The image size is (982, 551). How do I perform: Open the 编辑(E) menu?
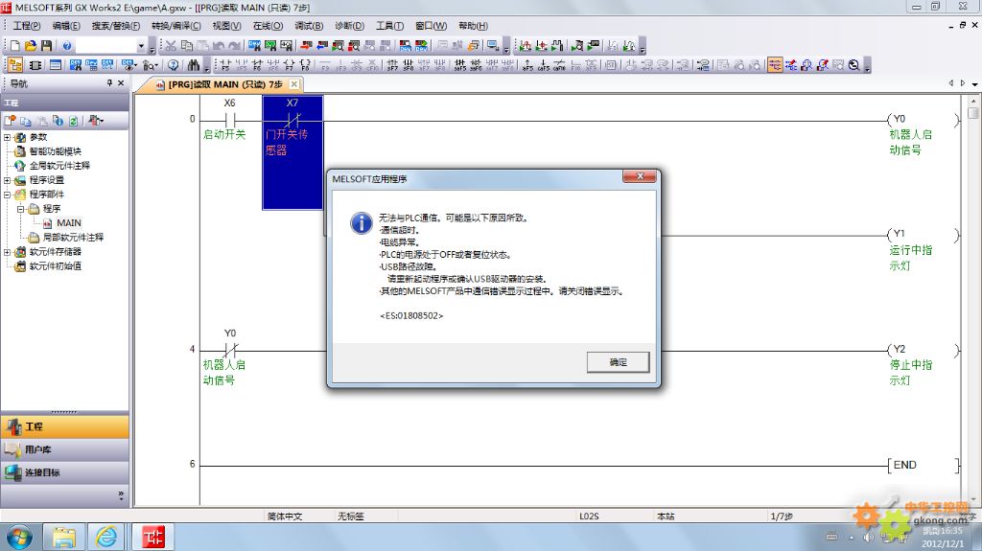tap(66, 26)
